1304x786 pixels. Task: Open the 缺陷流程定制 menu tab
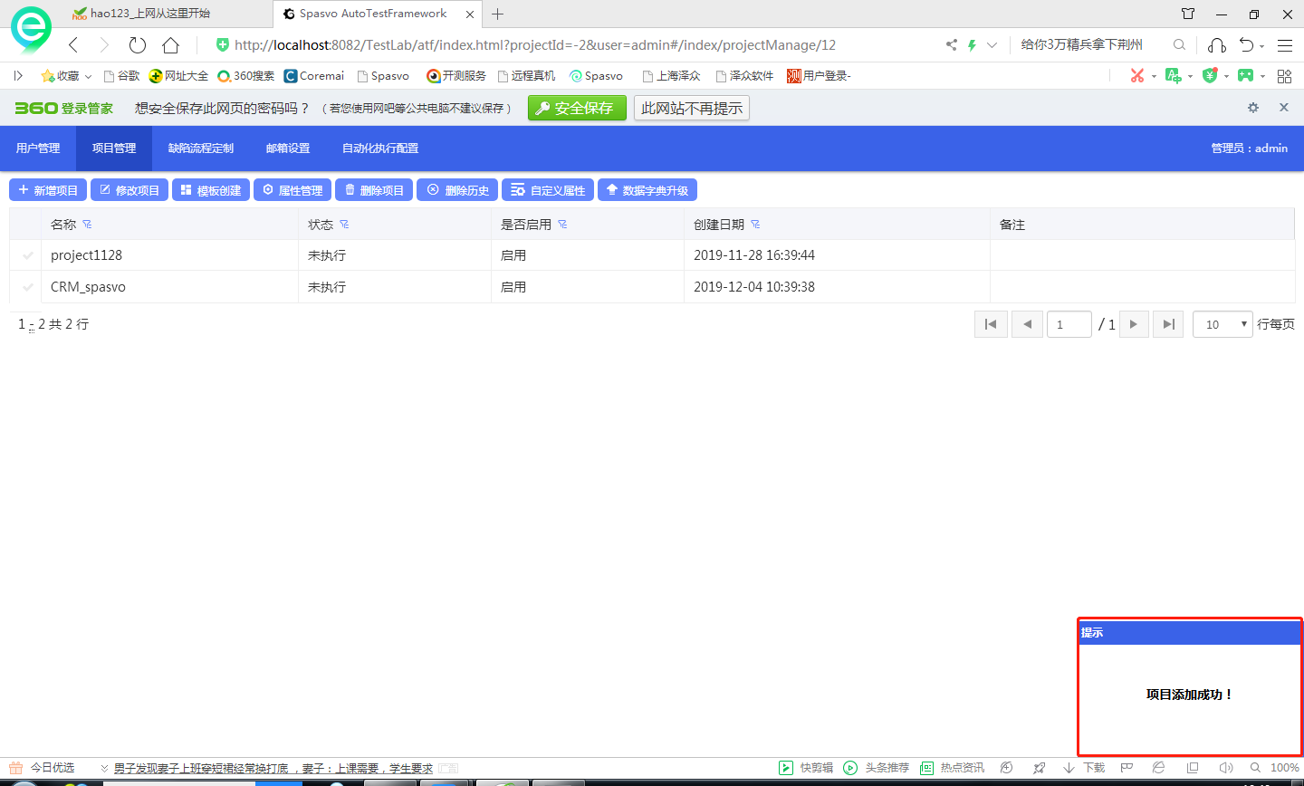201,149
